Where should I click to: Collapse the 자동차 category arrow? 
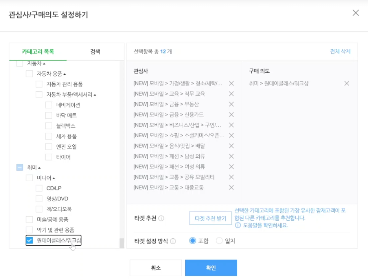point(44,64)
